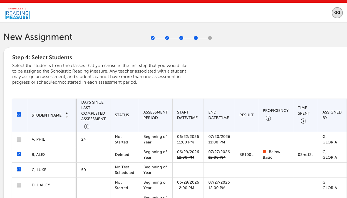The image size is (347, 198).
Task: Click No Test Scheduled status for C, LUKE
Action: click(x=125, y=170)
